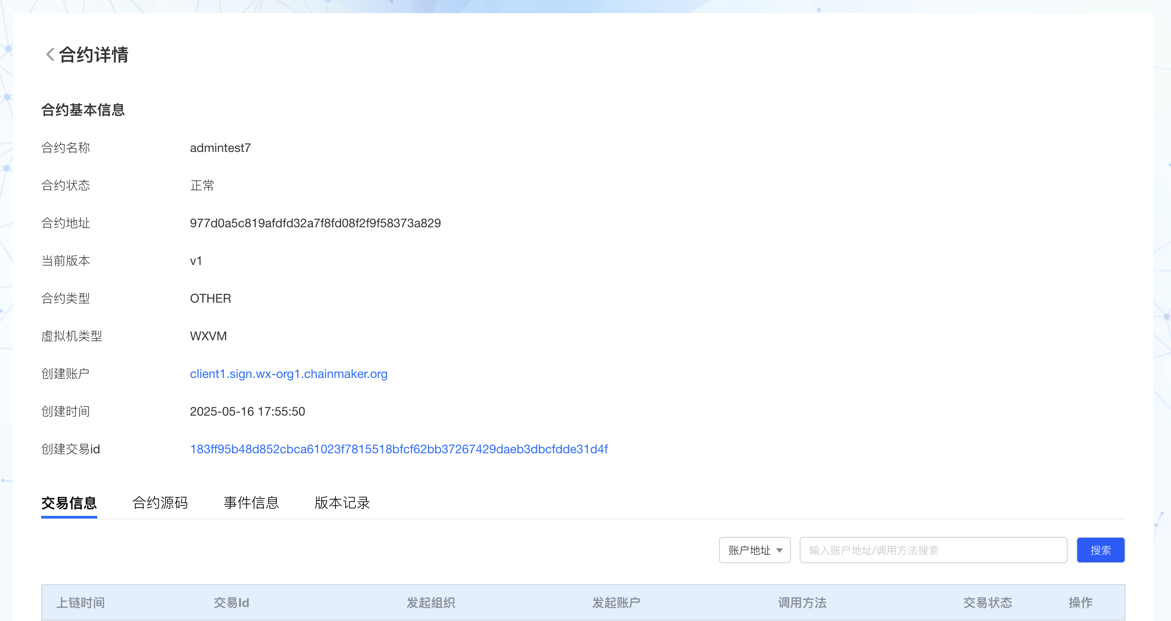Screen dimensions: 1171x621
Task: Click the 操作 column header
Action: (x=1080, y=603)
